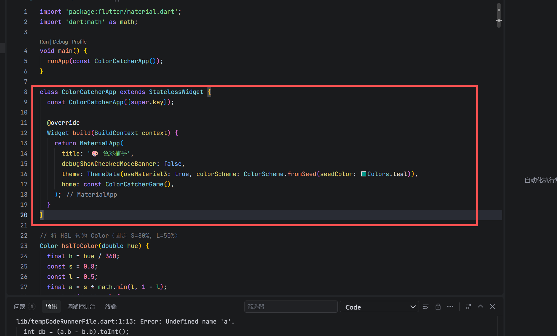Click the Profile code lens above main
The image size is (557, 336).
79,42
